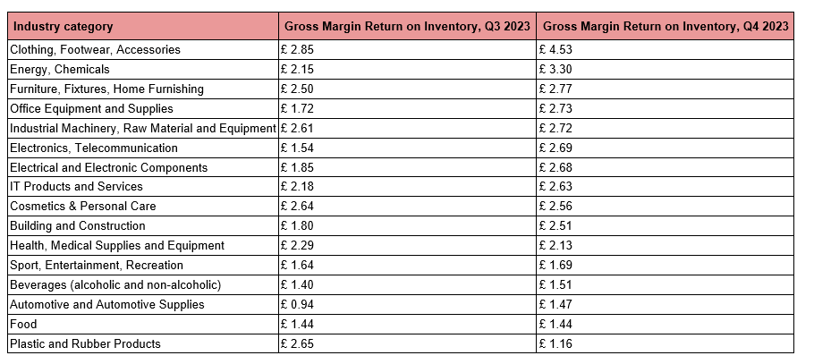Click Industrial Machinery, Raw Material and Equipment
This screenshot has width=814, height=364.
tap(143, 129)
